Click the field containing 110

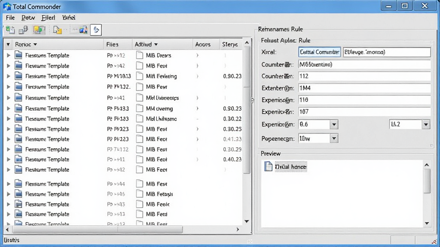pos(364,100)
